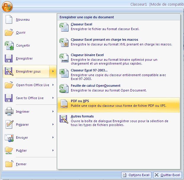The image size is (184, 180).
Task: Open the Imprimer menu entry
Action: pyautogui.click(x=30, y=111)
